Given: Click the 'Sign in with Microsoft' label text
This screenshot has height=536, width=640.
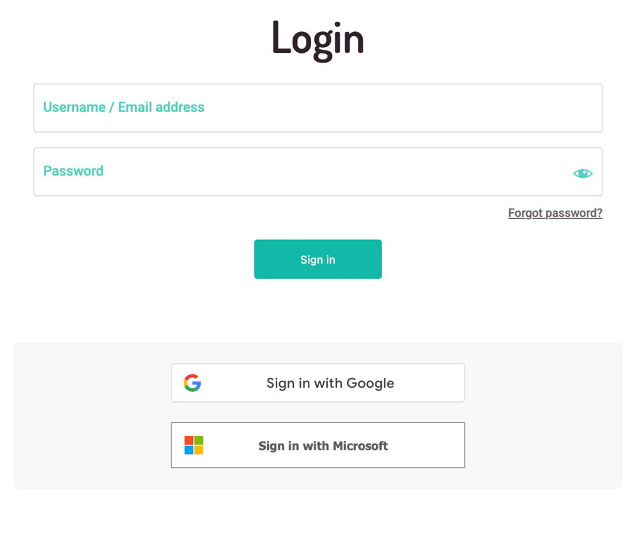Looking at the screenshot, I should point(323,446).
